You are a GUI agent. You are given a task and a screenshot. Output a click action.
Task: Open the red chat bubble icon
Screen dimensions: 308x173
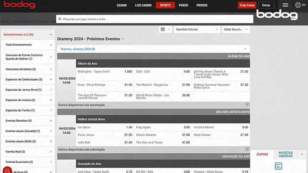click(7, 170)
